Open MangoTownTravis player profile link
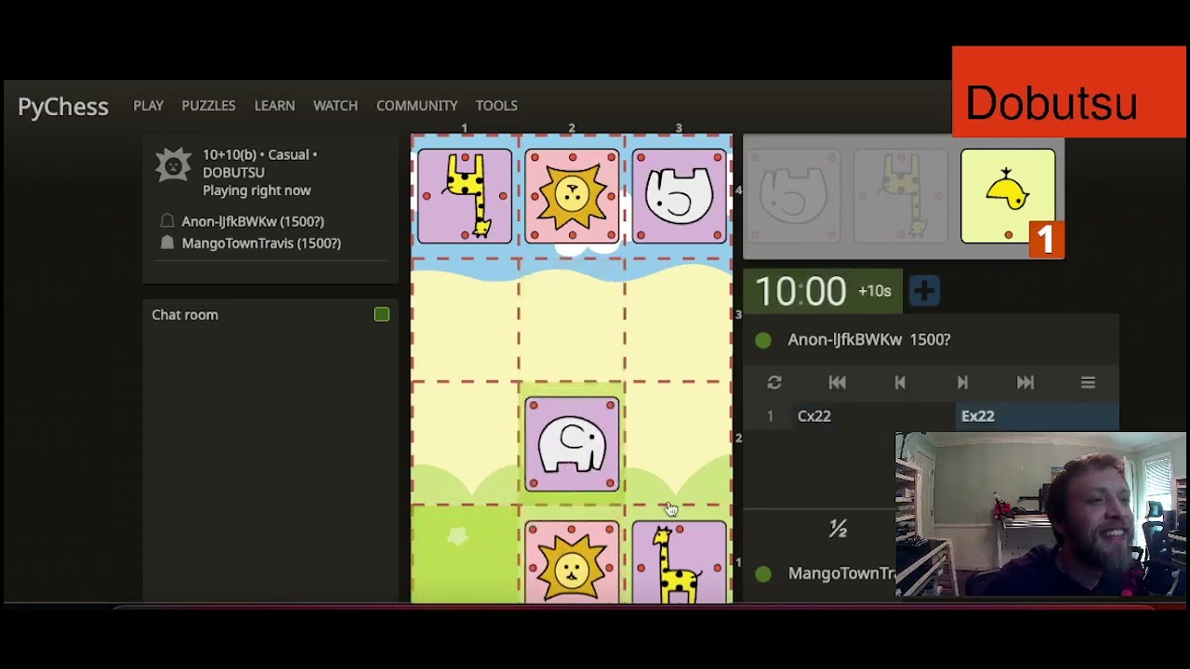1190x669 pixels. [261, 243]
